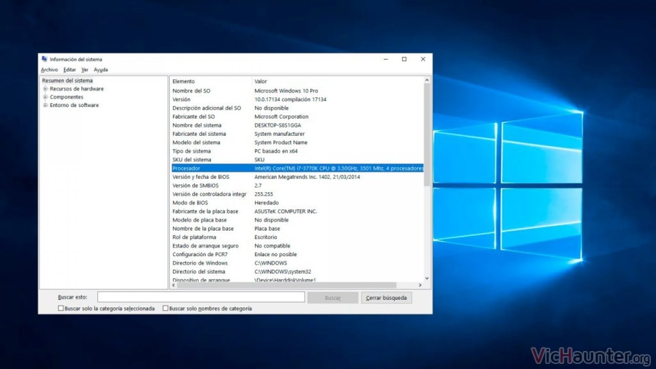Select Configuración de PCR7 row

coord(297,254)
